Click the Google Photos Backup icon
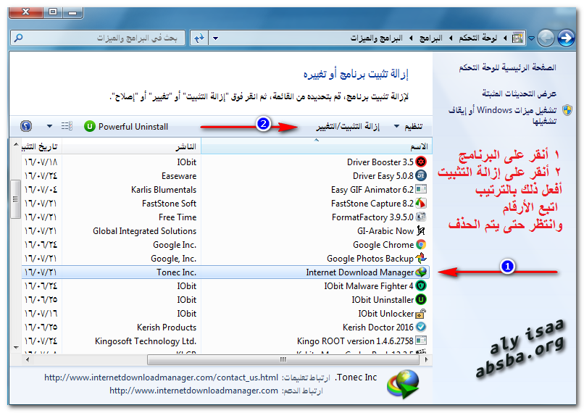 [x=421, y=259]
